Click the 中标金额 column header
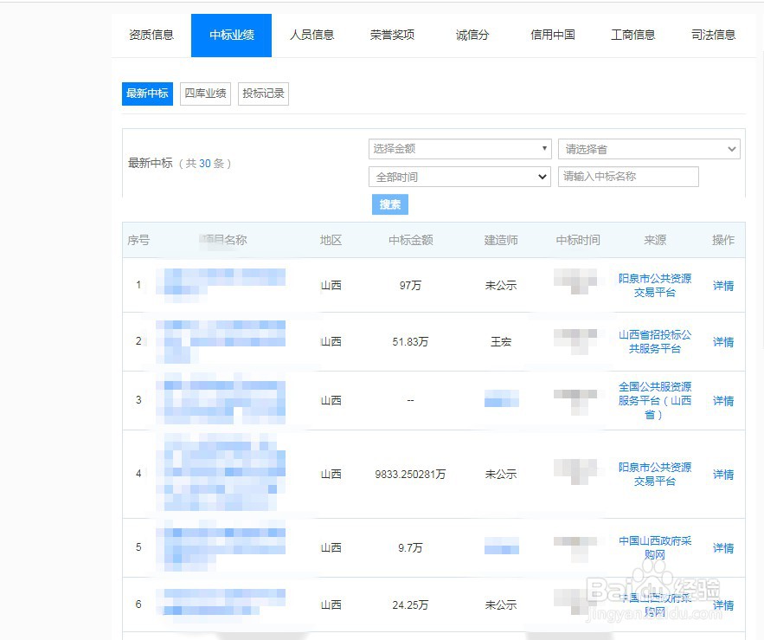This screenshot has height=640, width=764. (x=411, y=240)
